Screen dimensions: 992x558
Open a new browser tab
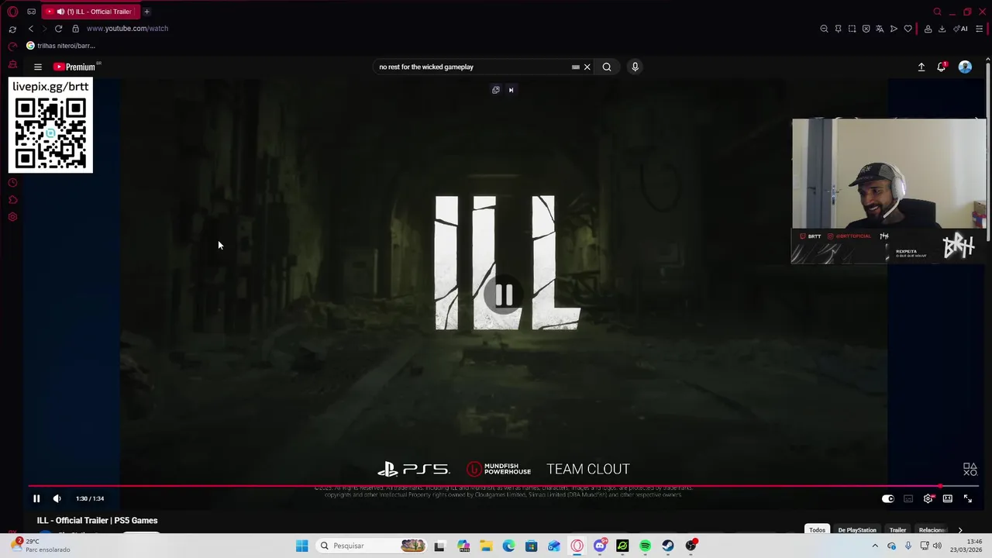(x=146, y=12)
